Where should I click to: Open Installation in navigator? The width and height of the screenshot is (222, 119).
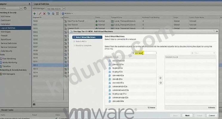(x=5, y=24)
